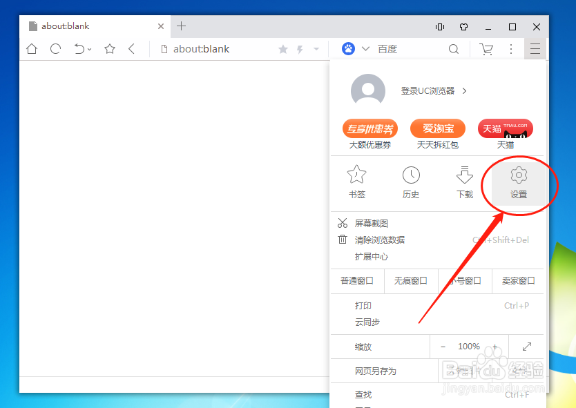Reload the page with refresh icon
Screen dimensions: 576x408
coord(55,49)
